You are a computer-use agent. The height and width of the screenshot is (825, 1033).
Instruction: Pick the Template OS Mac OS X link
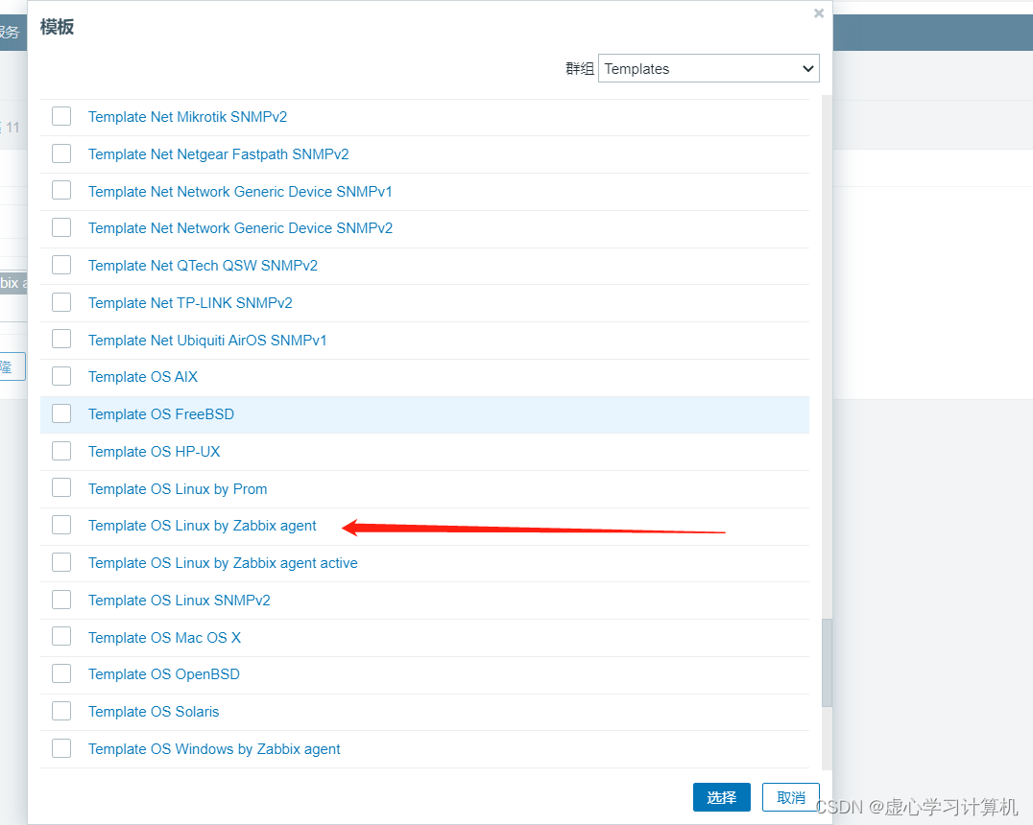165,637
